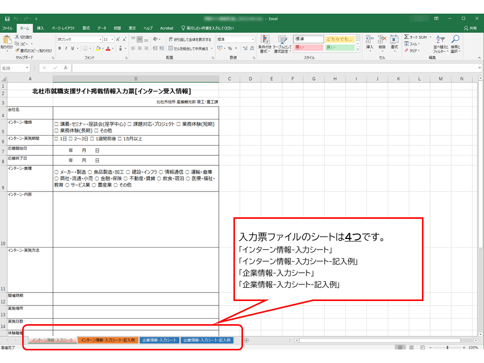The height and width of the screenshot is (363, 484).
Task: Open the ファイル tab
Action: (x=7, y=28)
